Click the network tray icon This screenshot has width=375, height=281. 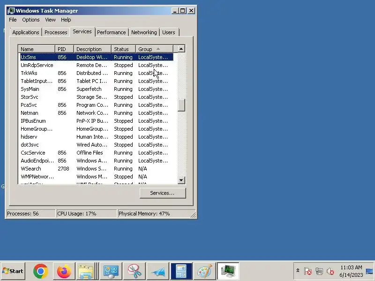click(x=319, y=271)
